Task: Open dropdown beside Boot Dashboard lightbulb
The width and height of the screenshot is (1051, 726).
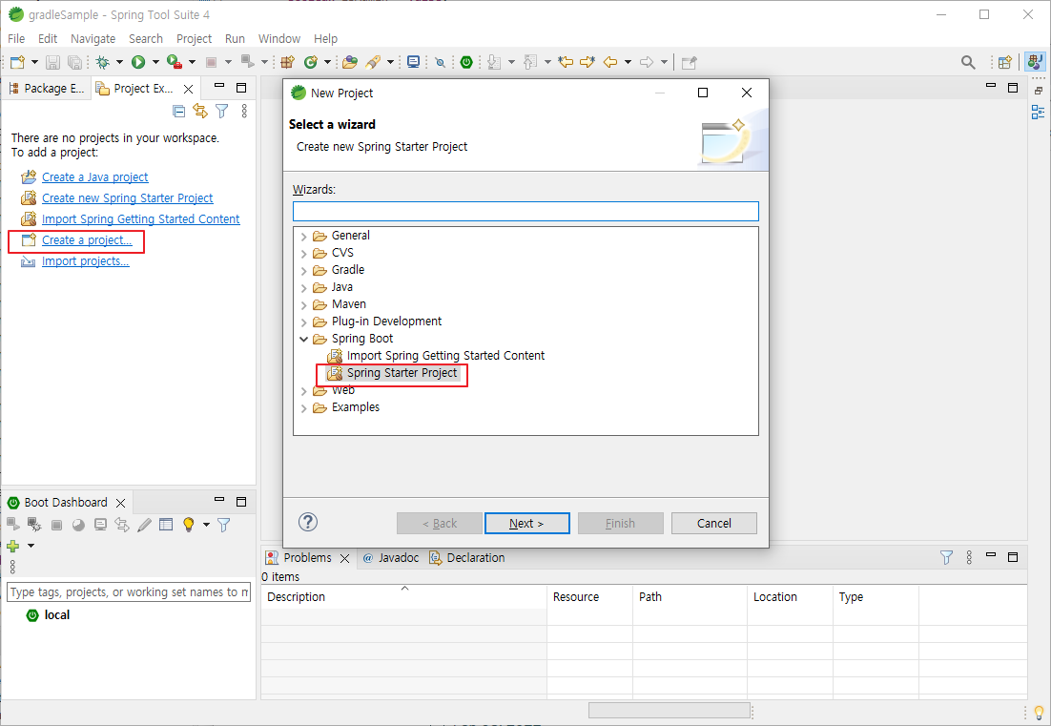Action: tap(206, 525)
